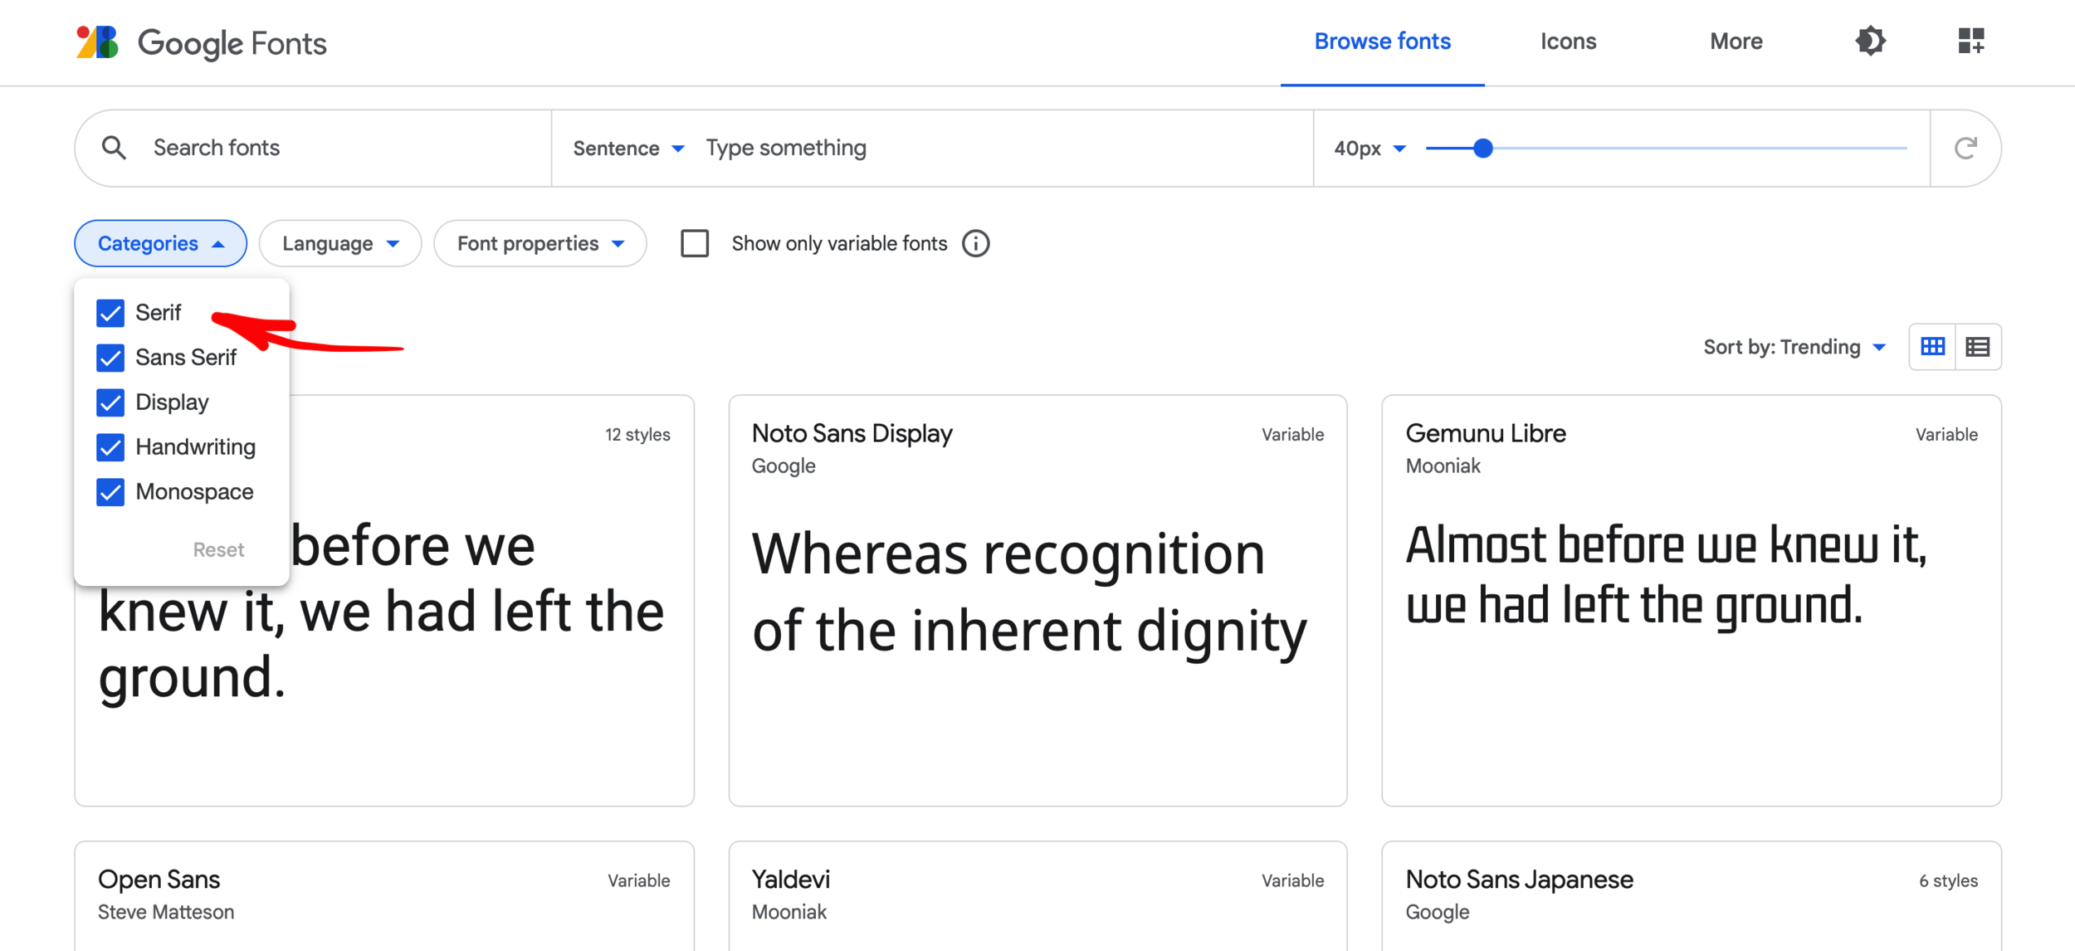Viewport: 2075px width, 951px height.
Task: Click the search magnifier icon
Action: pos(114,148)
